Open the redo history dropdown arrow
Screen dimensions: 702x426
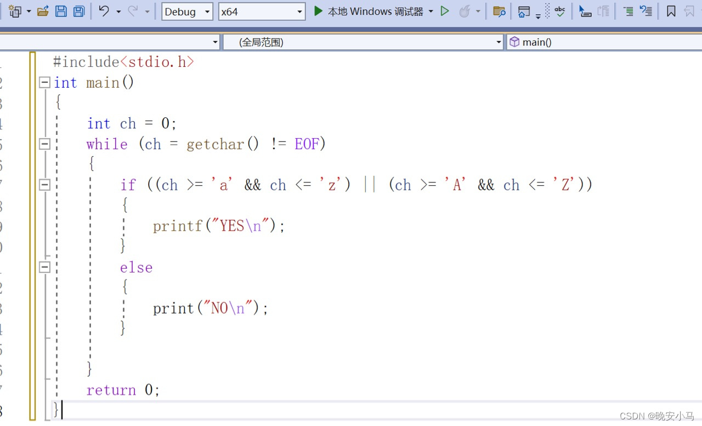click(x=147, y=12)
